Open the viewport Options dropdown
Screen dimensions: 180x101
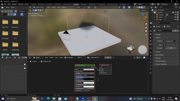coord(144,10)
